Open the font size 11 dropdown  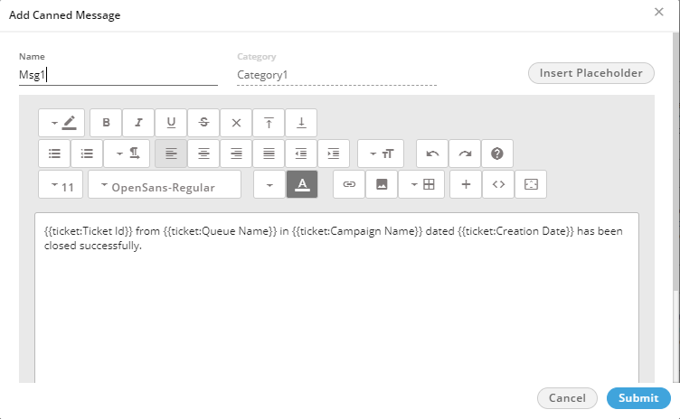point(61,185)
